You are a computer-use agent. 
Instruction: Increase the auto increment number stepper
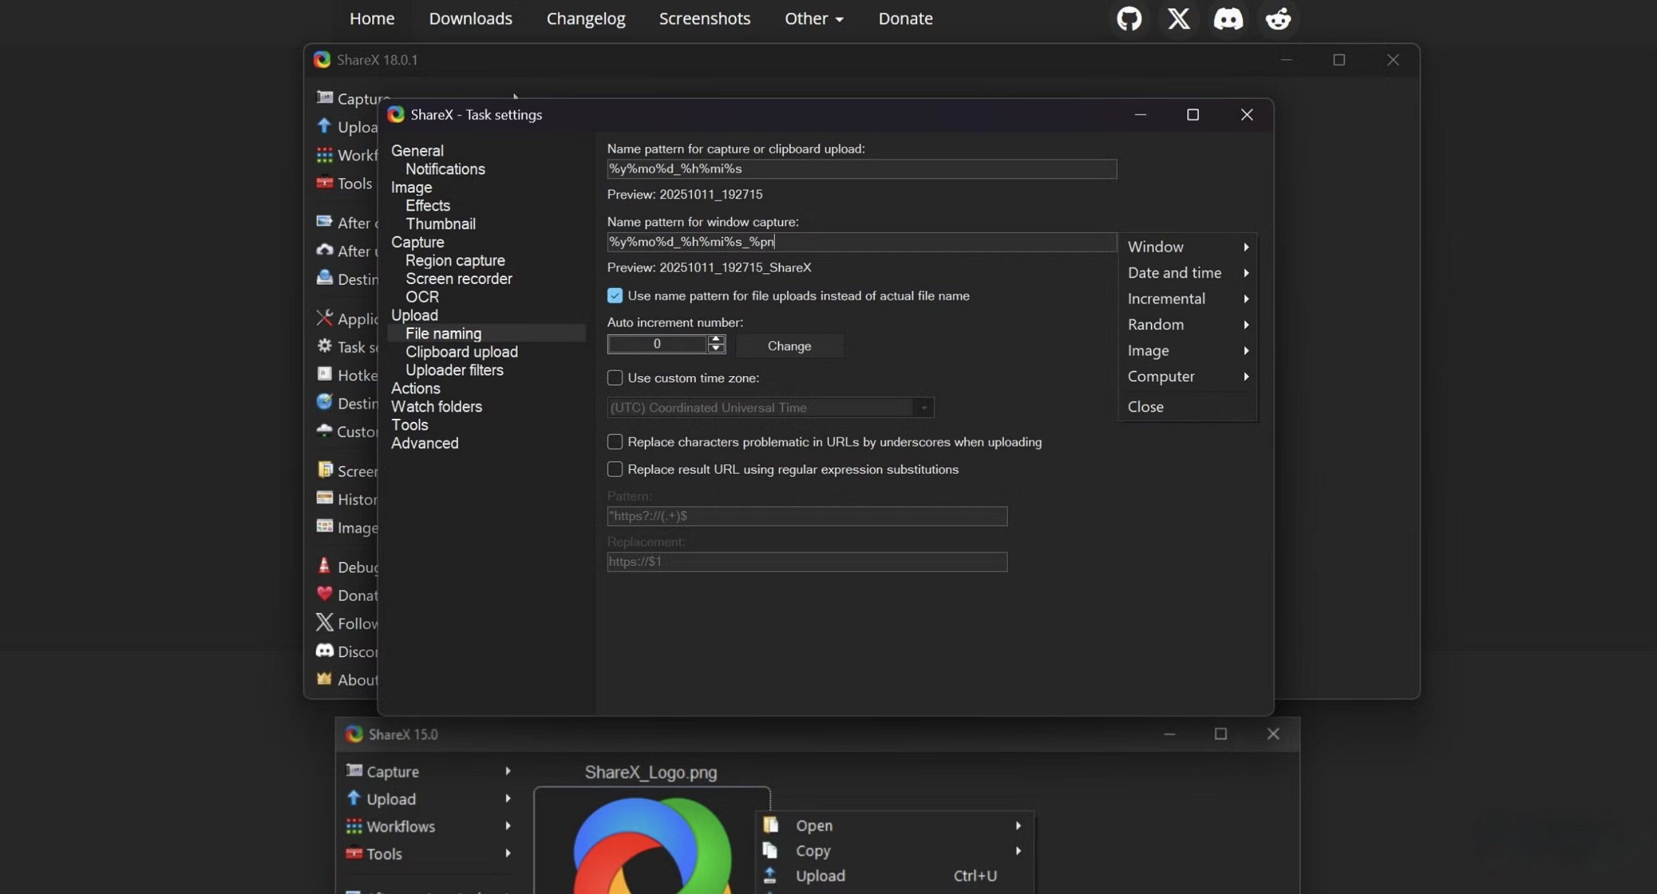[x=716, y=339]
